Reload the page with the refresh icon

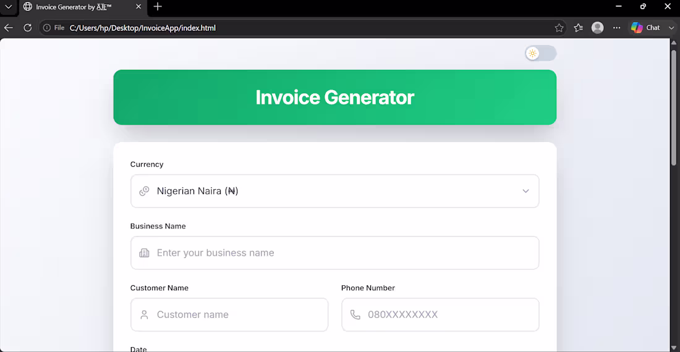28,28
